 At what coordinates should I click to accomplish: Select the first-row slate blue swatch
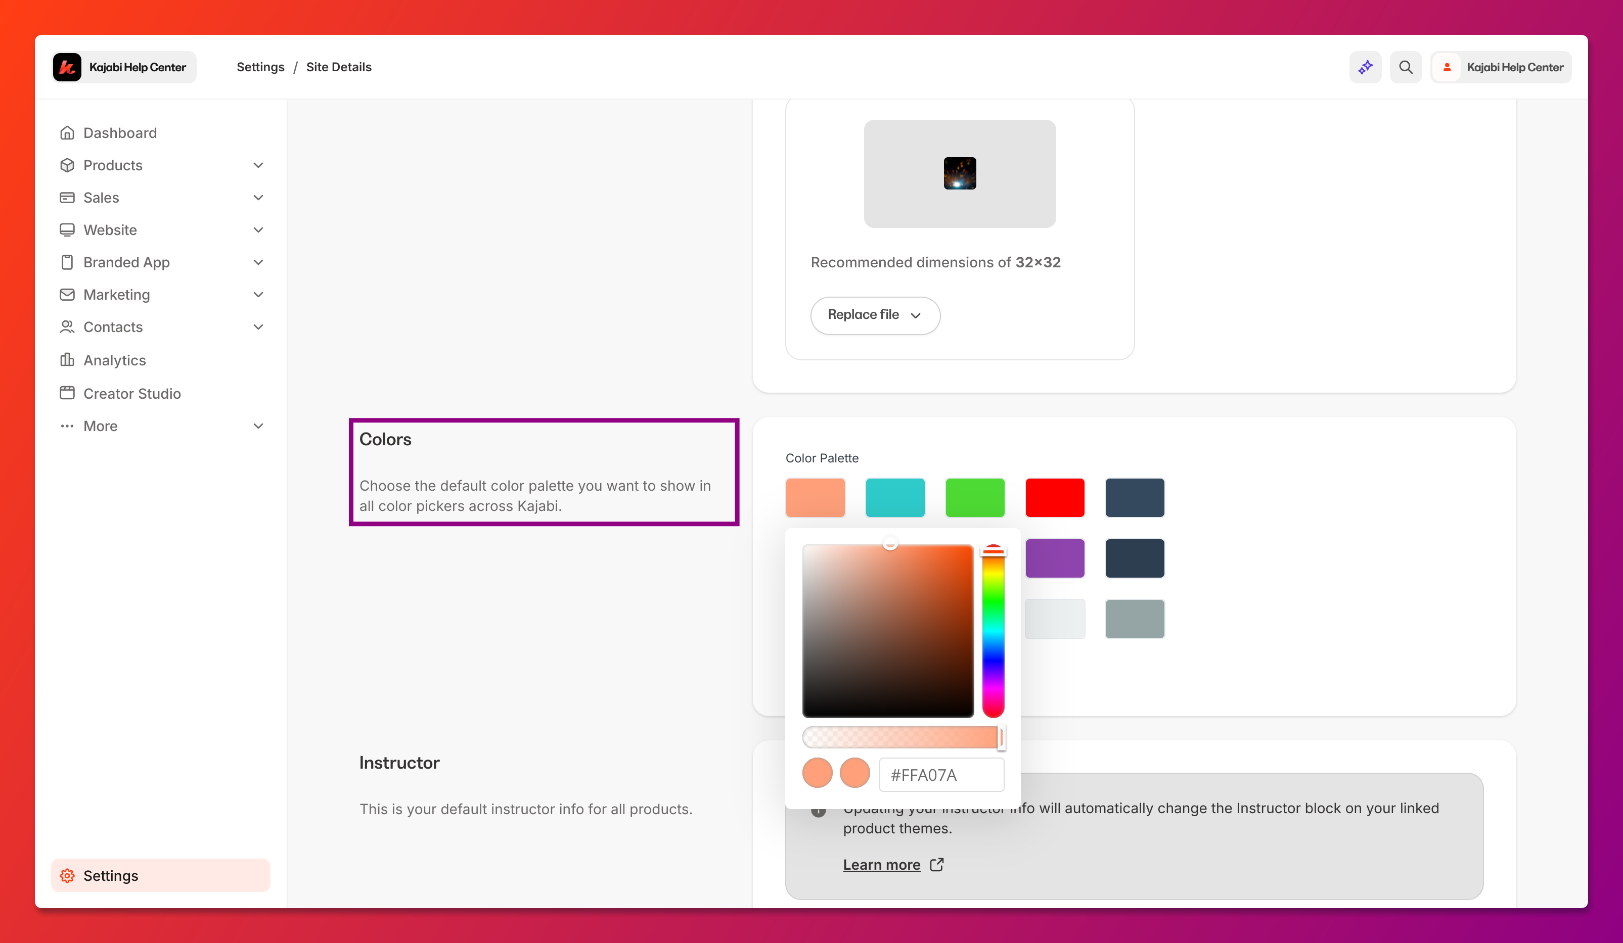(x=1135, y=498)
